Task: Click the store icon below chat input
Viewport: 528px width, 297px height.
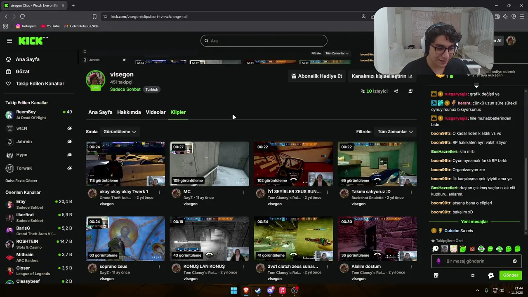Action: (x=436, y=275)
